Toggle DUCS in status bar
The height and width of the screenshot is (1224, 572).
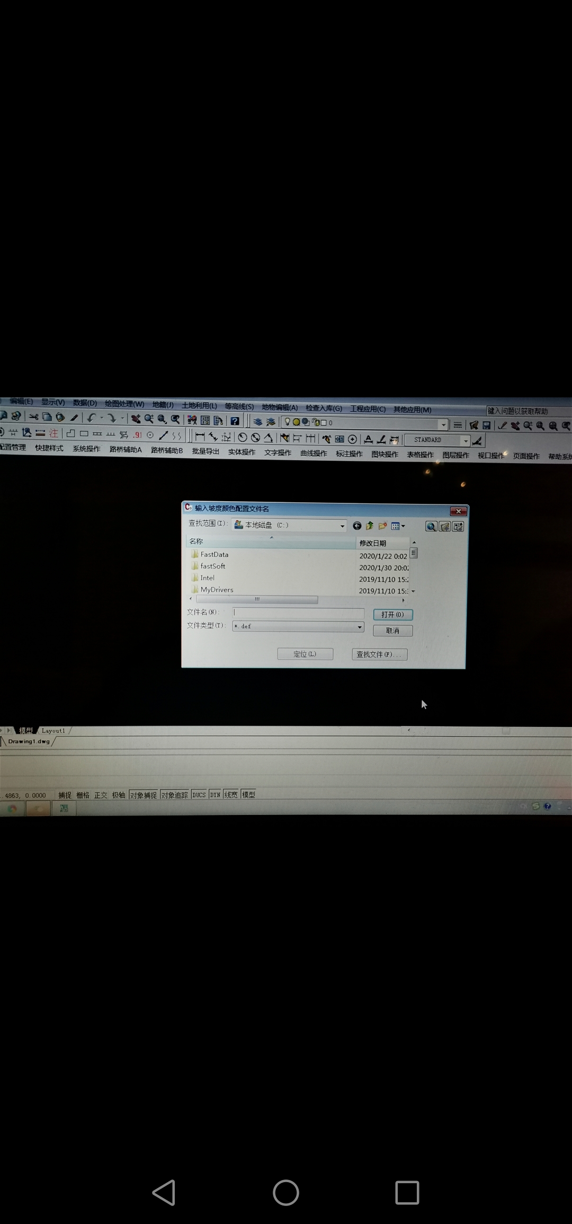click(199, 794)
